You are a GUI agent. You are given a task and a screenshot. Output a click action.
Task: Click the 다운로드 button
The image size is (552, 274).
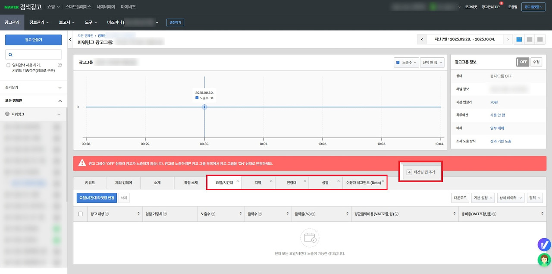(x=460, y=198)
